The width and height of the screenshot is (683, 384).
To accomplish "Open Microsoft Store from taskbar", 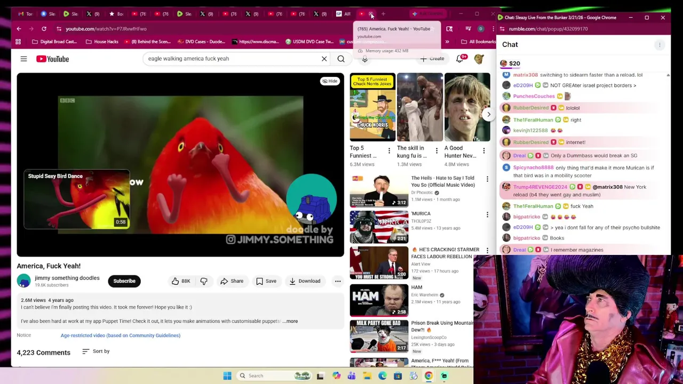I will click(398, 376).
